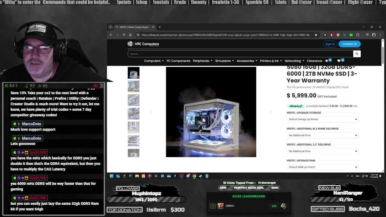The width and height of the screenshot is (386, 217).
Task: Click the Afterpay badge
Action: pyautogui.click(x=296, y=106)
